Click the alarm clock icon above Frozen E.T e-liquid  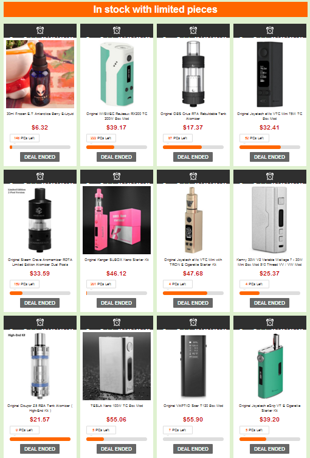coord(40,30)
